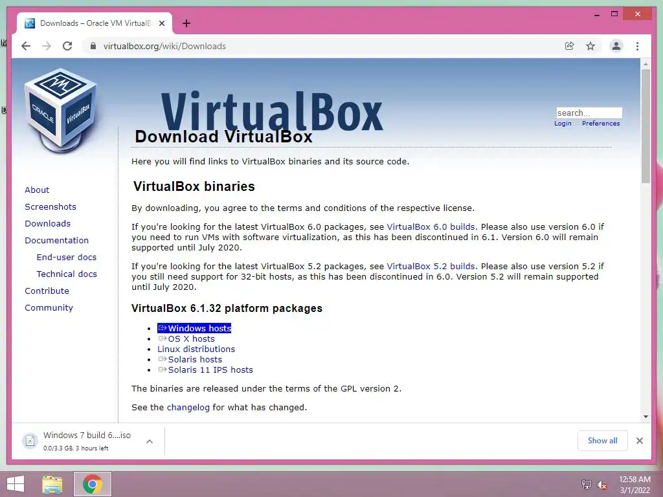
Task: Open About in the sidebar
Action: point(37,190)
